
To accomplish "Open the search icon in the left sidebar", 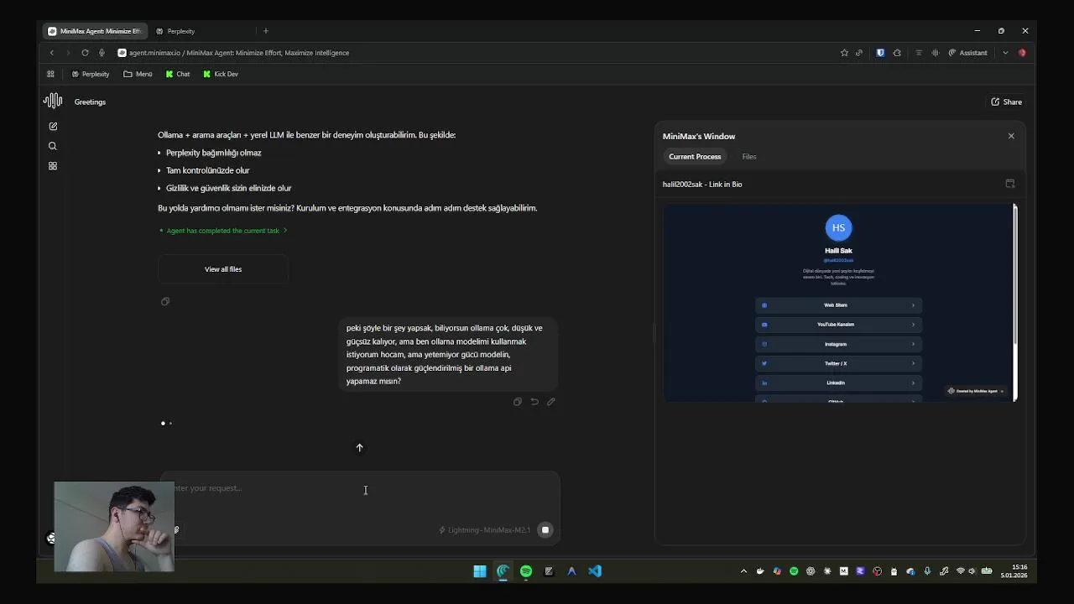I will (x=53, y=146).
